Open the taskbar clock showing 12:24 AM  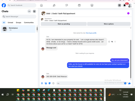(x=126, y=95)
